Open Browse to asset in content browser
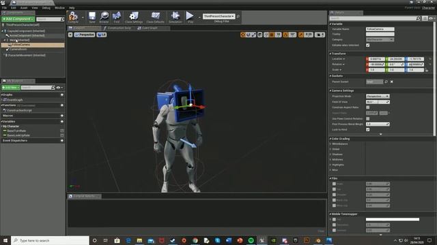The image size is (437, 245). click(x=104, y=17)
